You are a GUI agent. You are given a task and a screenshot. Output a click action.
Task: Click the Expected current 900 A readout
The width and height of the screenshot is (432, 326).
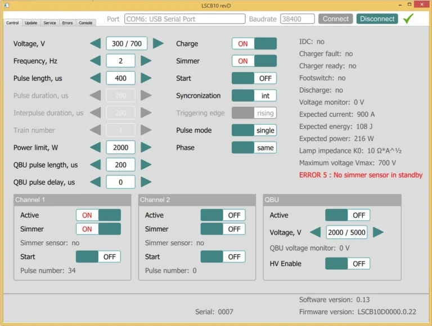pos(337,115)
